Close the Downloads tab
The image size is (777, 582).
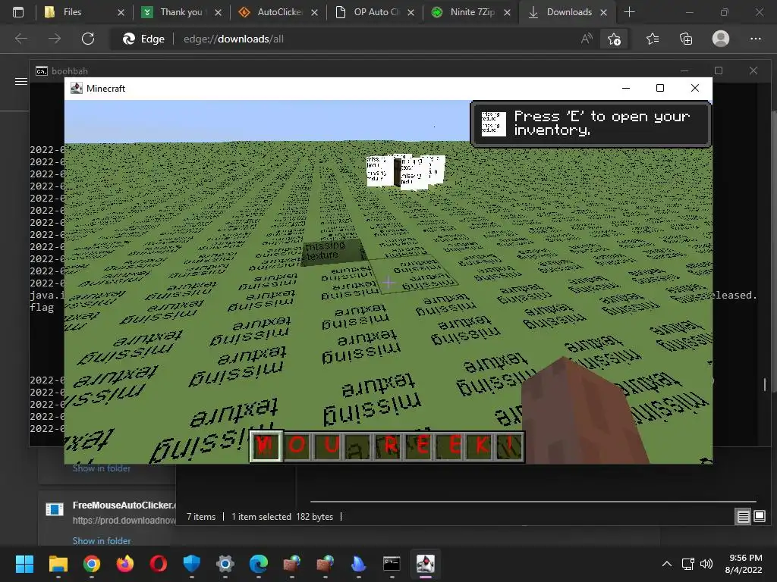pos(603,13)
